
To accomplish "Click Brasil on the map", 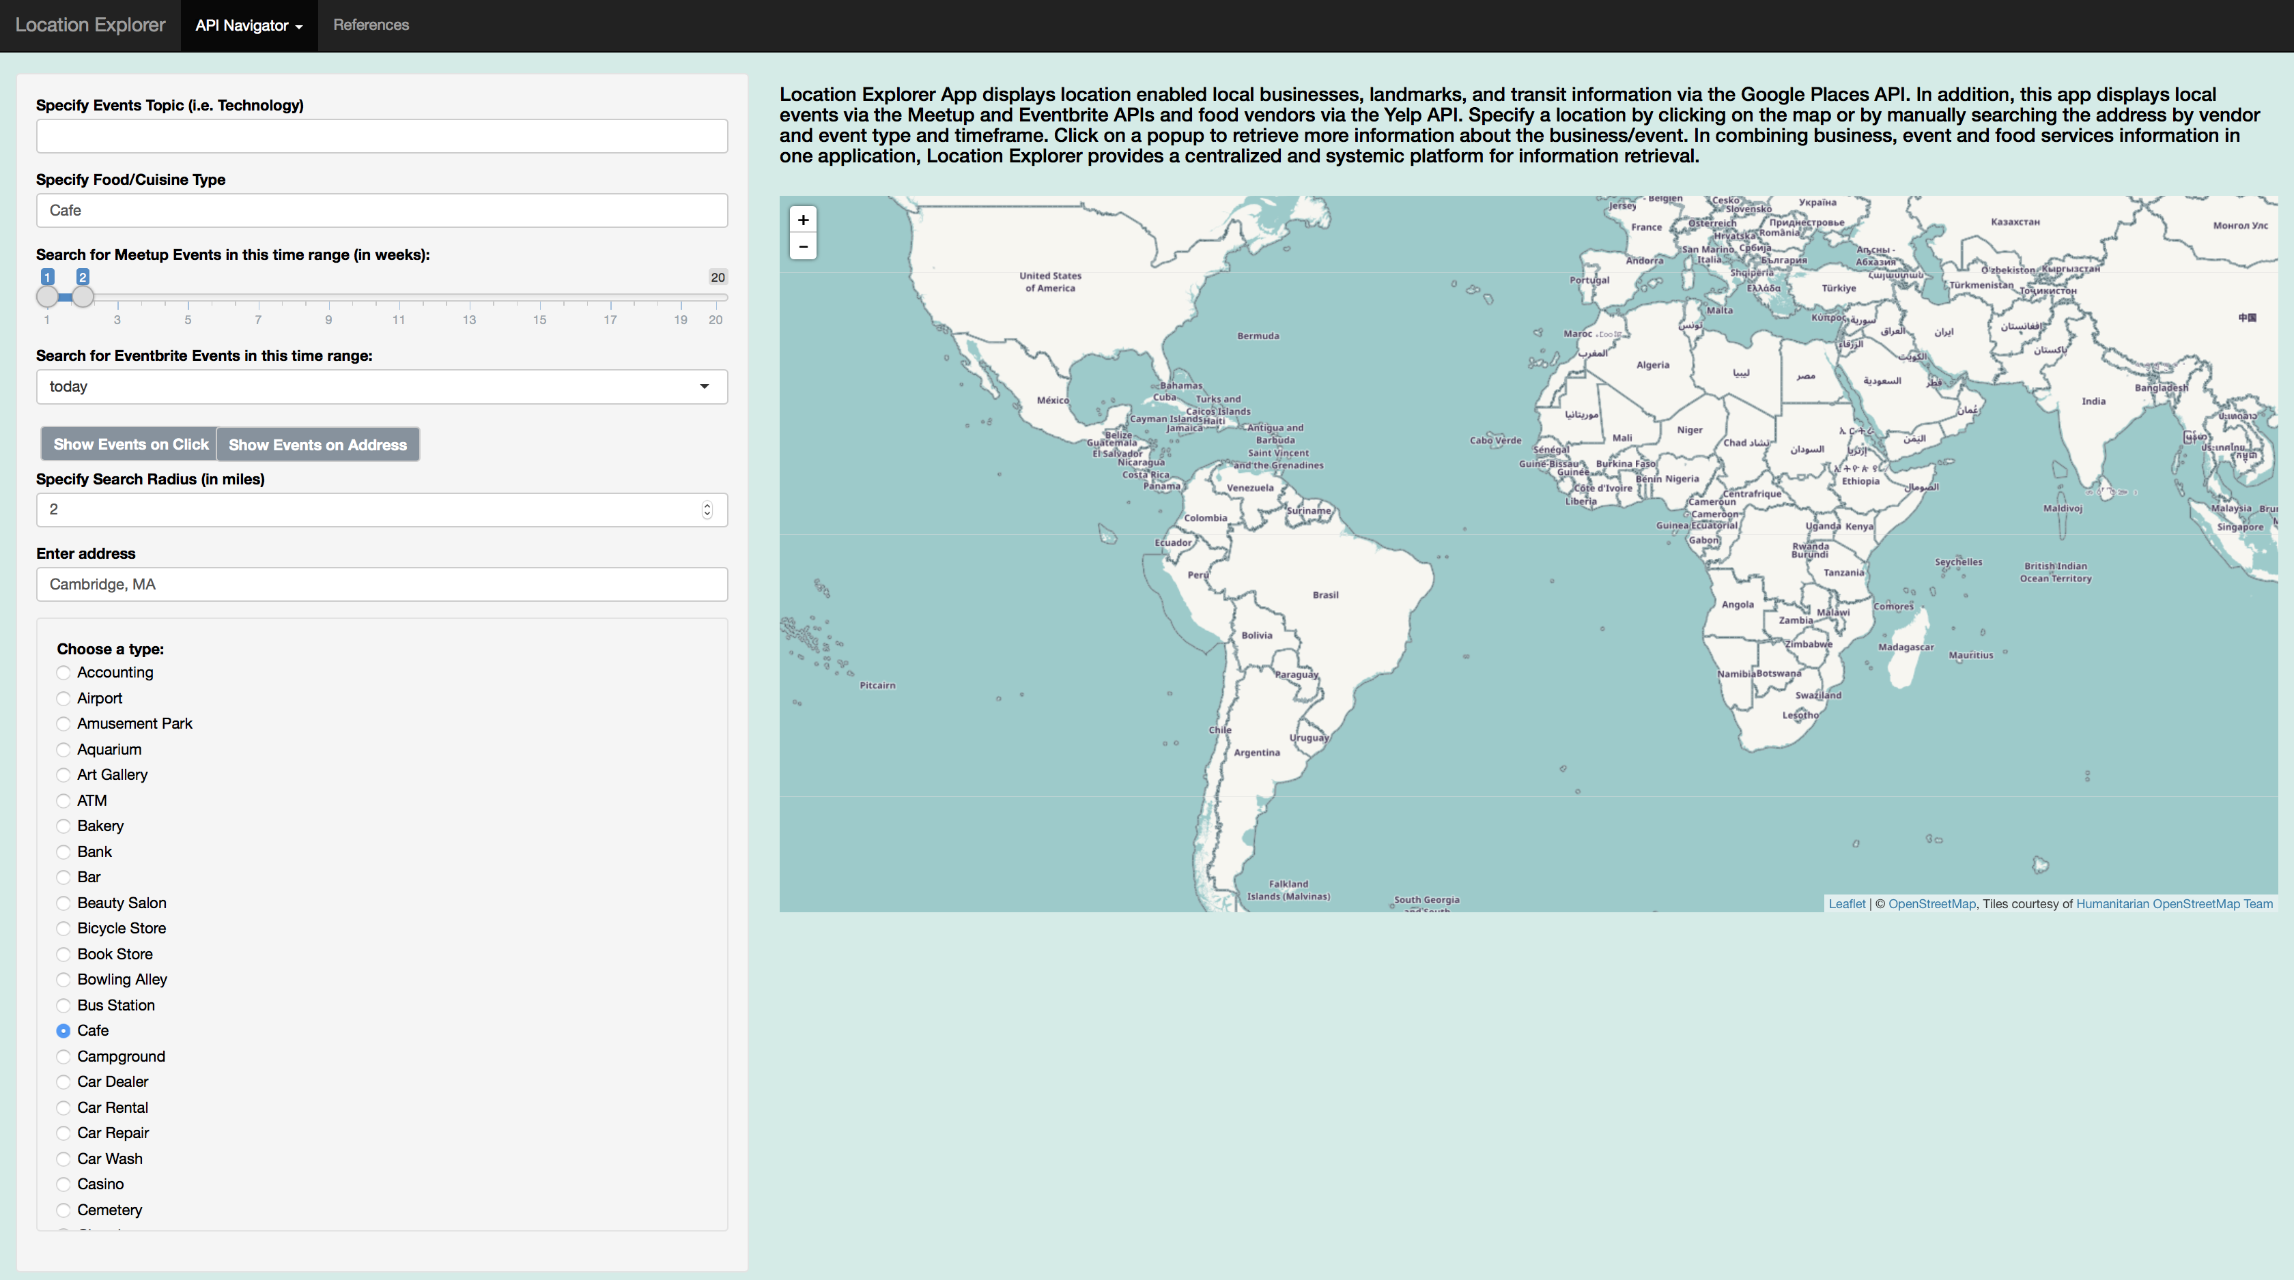I will pyautogui.click(x=1325, y=596).
